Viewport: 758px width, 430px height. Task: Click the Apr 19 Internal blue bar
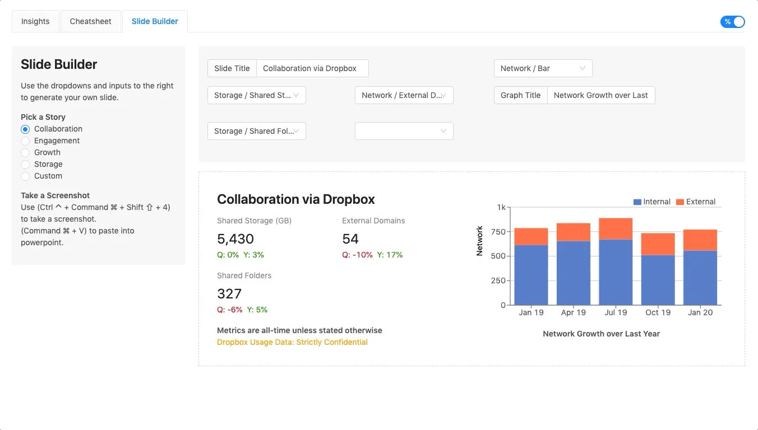[574, 273]
